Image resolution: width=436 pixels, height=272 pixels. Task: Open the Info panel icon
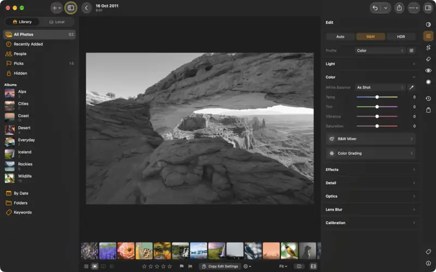428,263
